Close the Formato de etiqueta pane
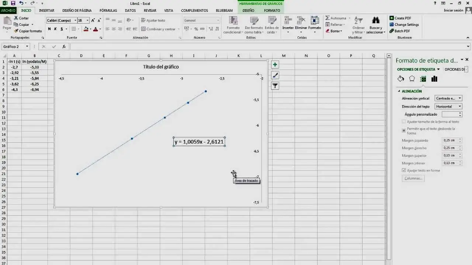This screenshot has width=472, height=265. coord(467,60)
